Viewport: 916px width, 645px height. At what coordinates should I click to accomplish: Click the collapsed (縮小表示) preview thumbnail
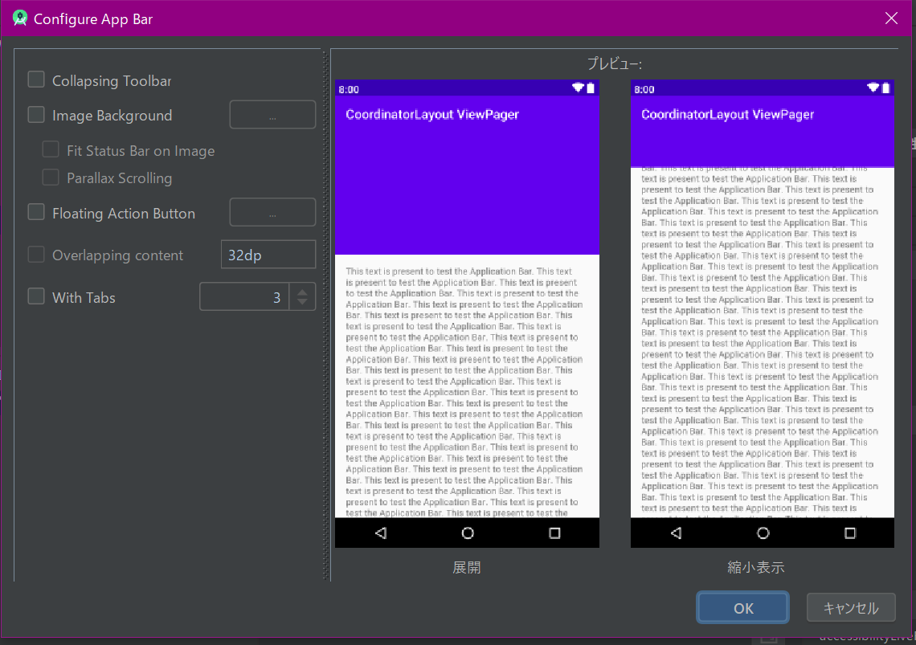pyautogui.click(x=763, y=314)
